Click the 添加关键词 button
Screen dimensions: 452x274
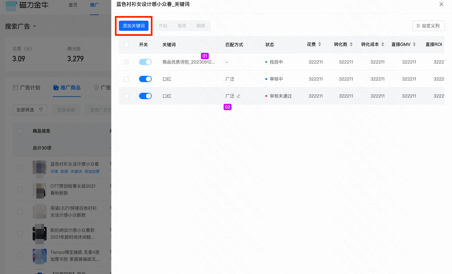tap(134, 26)
